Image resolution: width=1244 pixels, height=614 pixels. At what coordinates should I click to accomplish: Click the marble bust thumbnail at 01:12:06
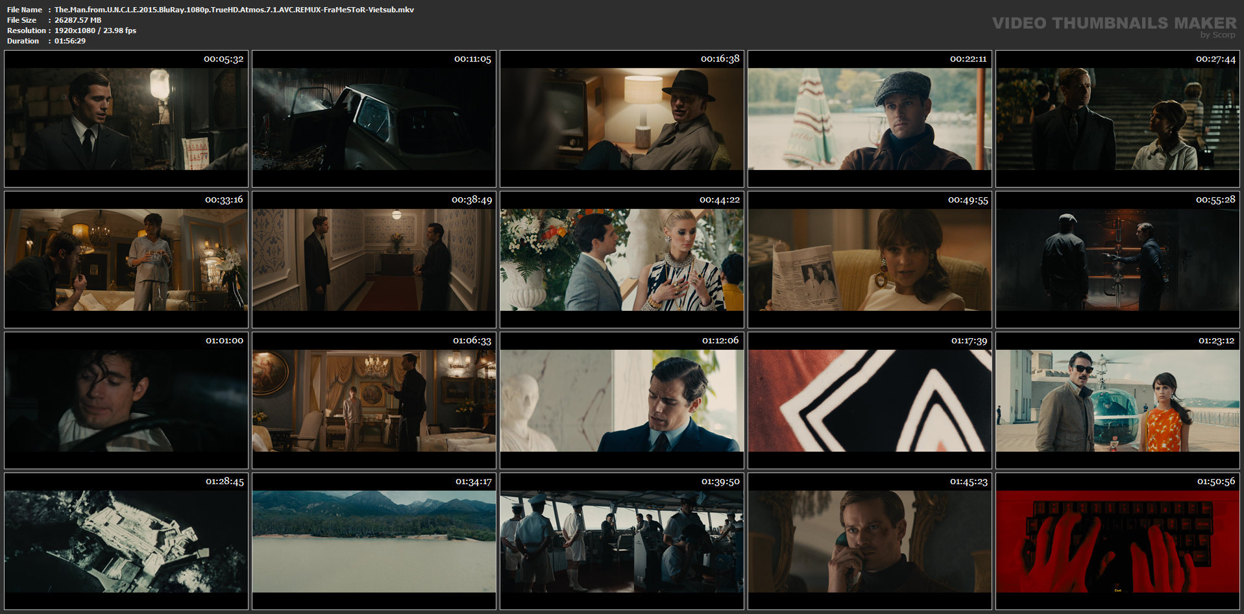[622, 400]
